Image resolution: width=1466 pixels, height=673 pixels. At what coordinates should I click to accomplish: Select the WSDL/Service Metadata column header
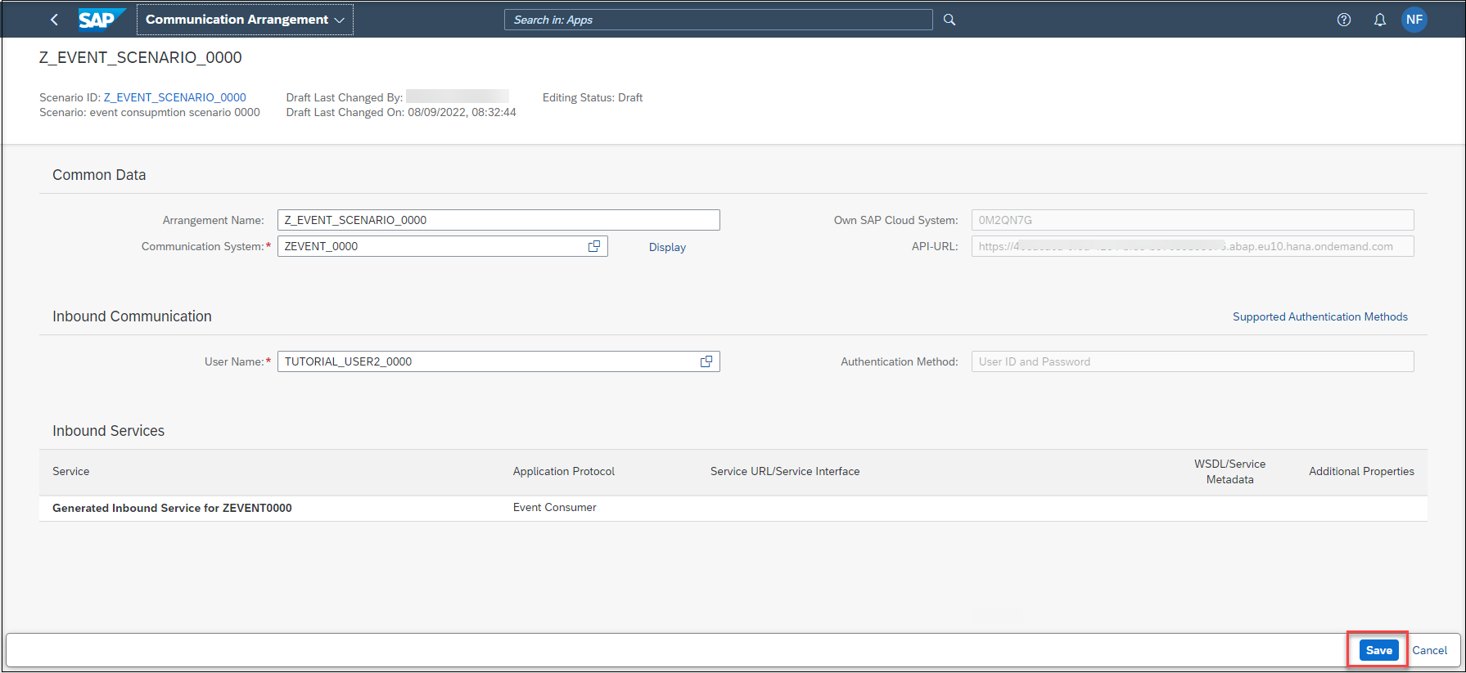[x=1229, y=472]
